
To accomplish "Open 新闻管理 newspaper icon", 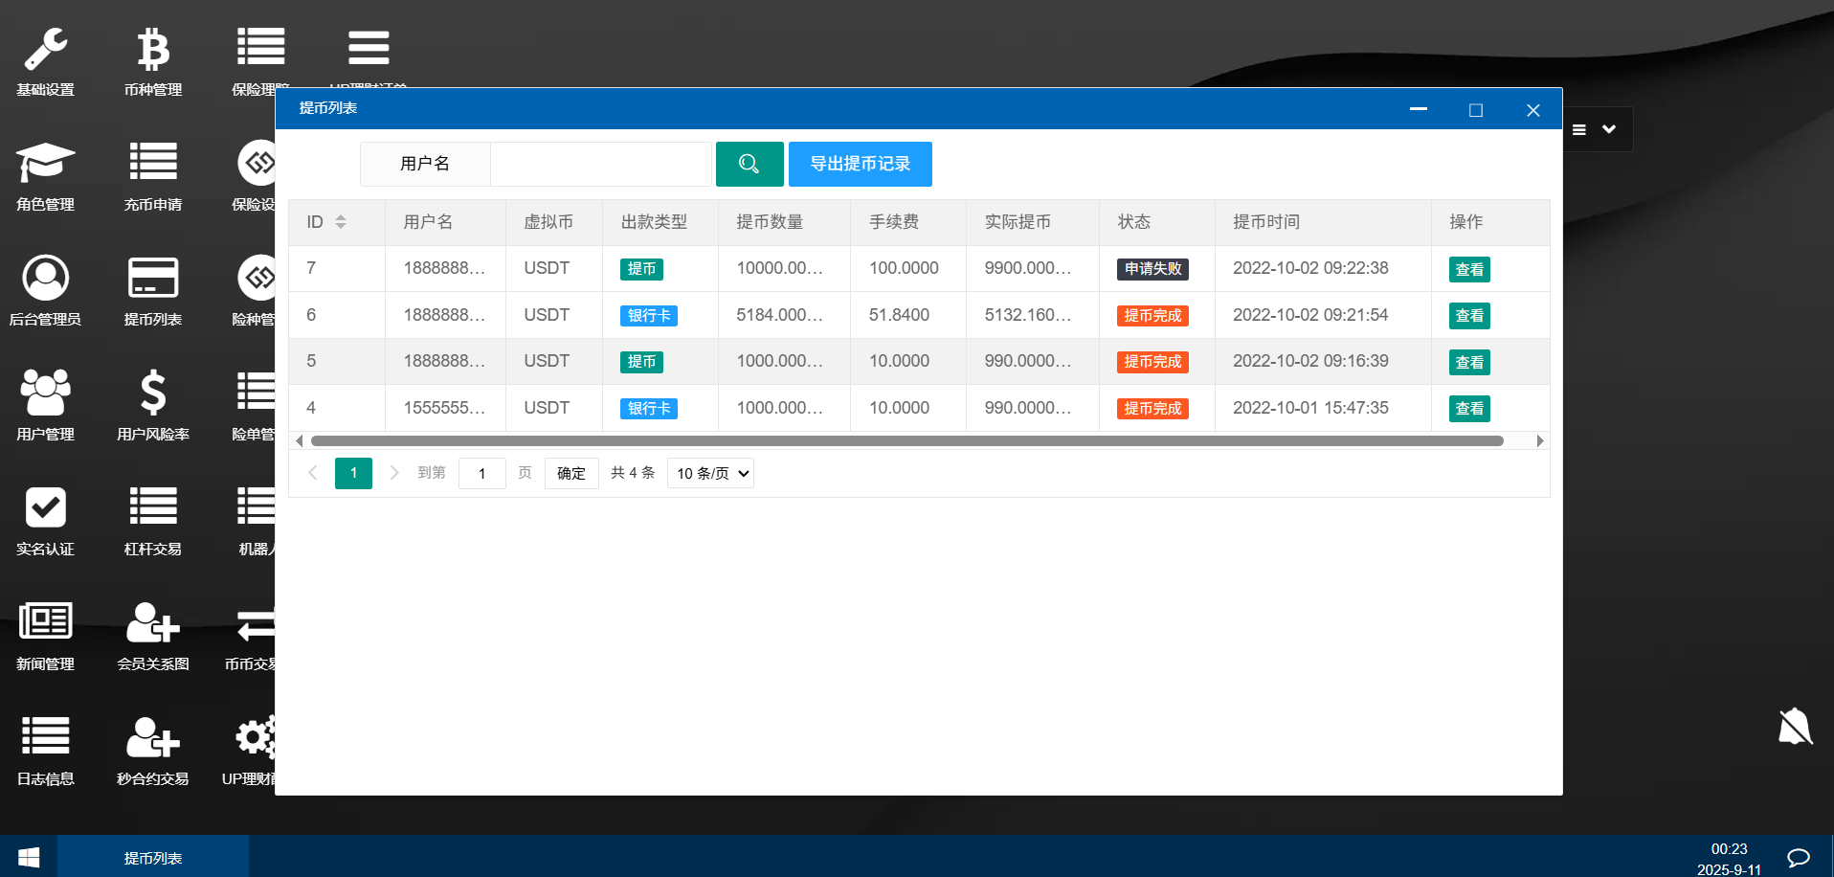I will coord(45,622).
